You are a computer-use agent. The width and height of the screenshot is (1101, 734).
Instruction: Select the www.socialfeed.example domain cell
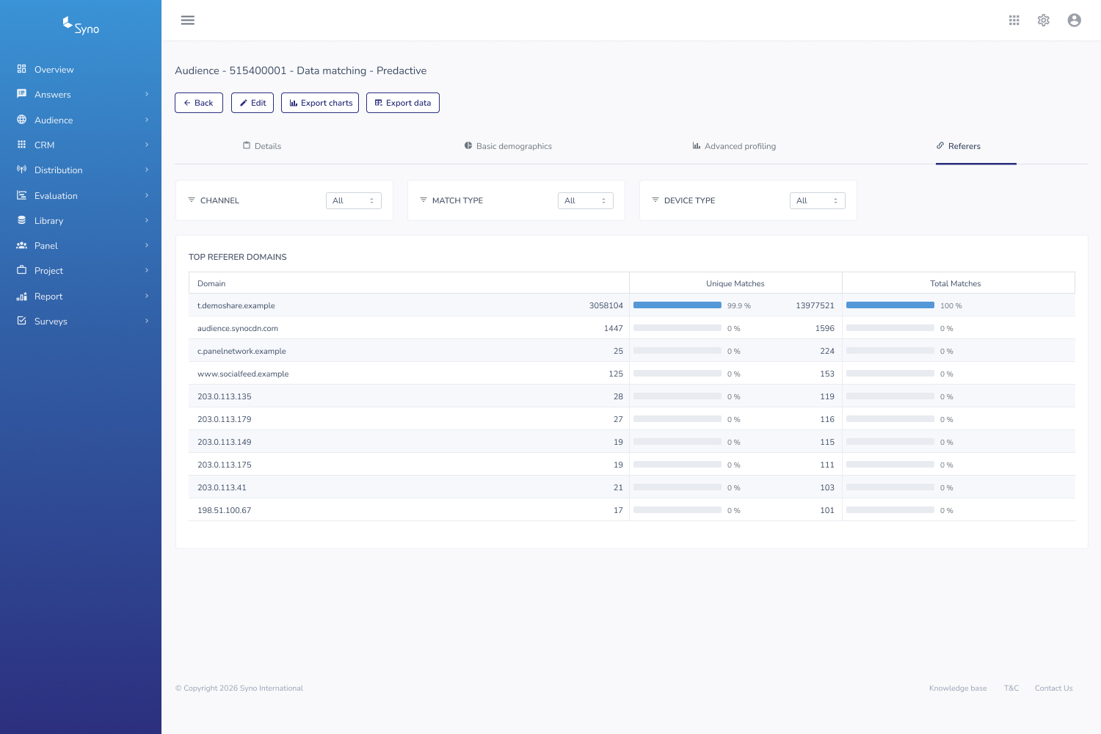[243, 374]
